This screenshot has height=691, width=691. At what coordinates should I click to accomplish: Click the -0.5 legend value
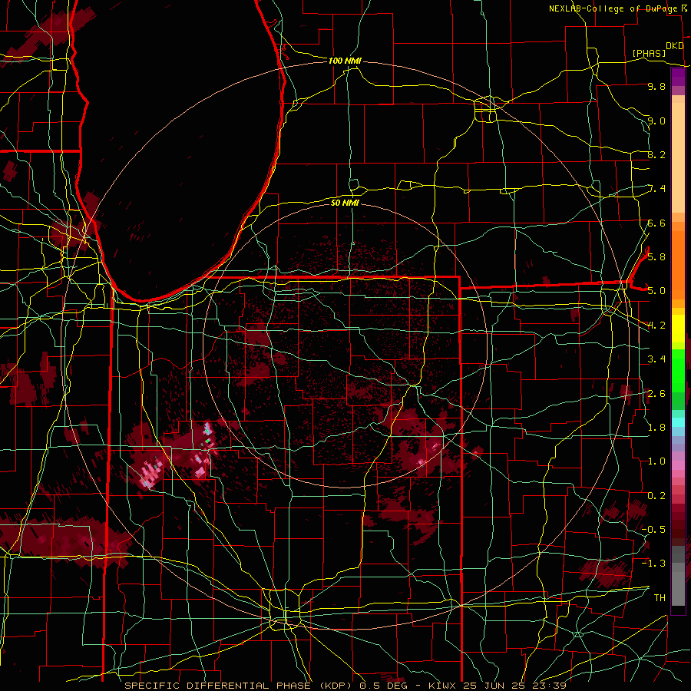tap(653, 529)
